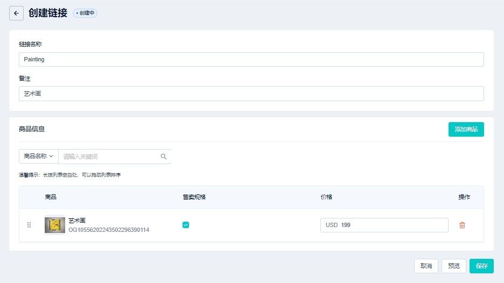Click the search magnifier icon
Screen dimensions: 504x283
[164, 157]
